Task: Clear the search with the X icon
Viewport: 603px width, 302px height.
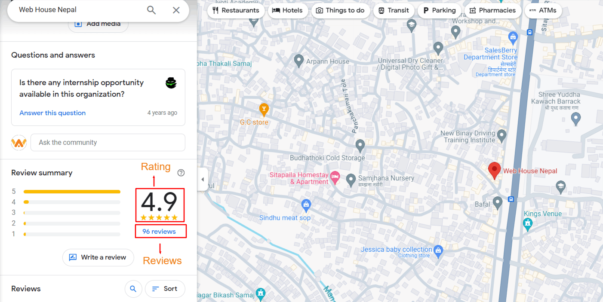Action: point(176,10)
